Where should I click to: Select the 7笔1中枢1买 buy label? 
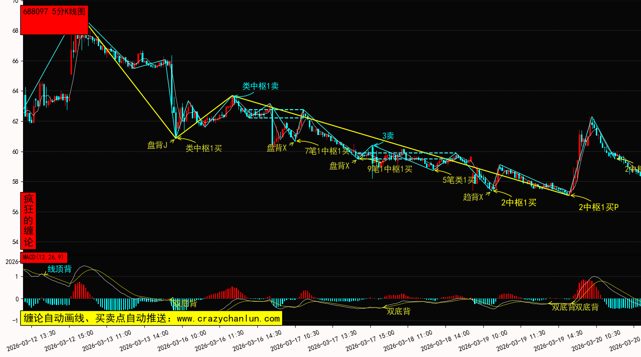(x=327, y=151)
